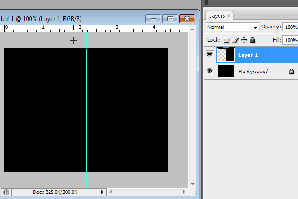Close the Layers panel tab

coord(229,16)
